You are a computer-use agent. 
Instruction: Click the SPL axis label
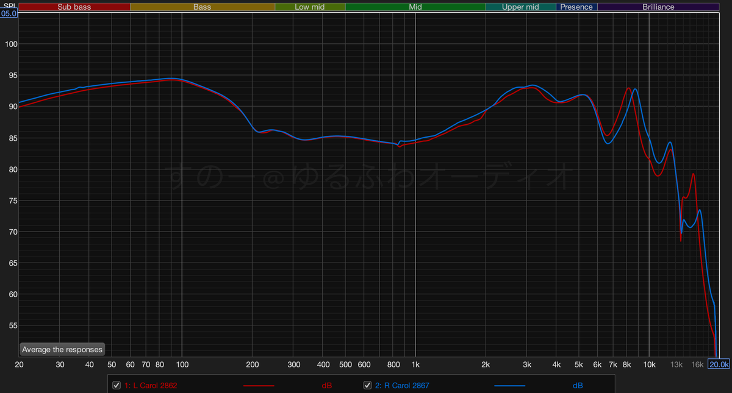point(10,5)
